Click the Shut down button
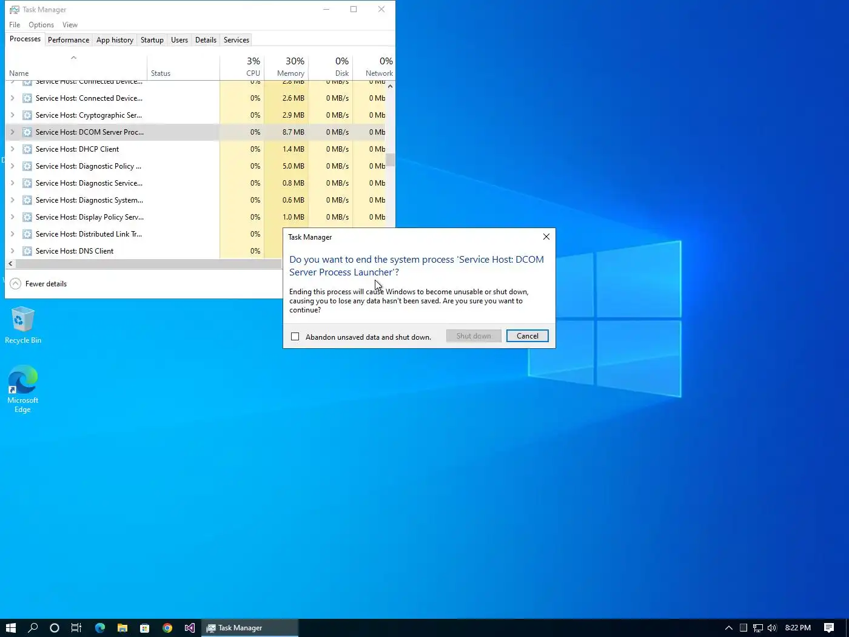This screenshot has width=849, height=637. coord(474,336)
